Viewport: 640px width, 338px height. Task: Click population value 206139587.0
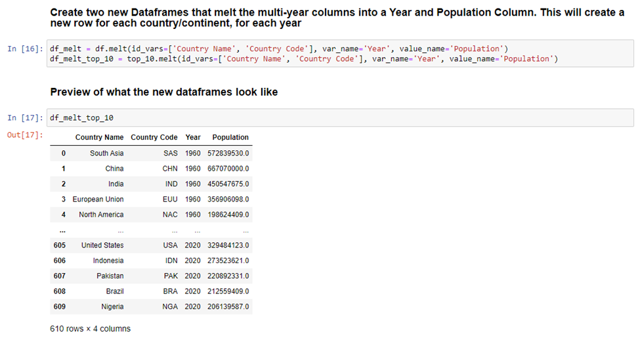click(x=228, y=306)
